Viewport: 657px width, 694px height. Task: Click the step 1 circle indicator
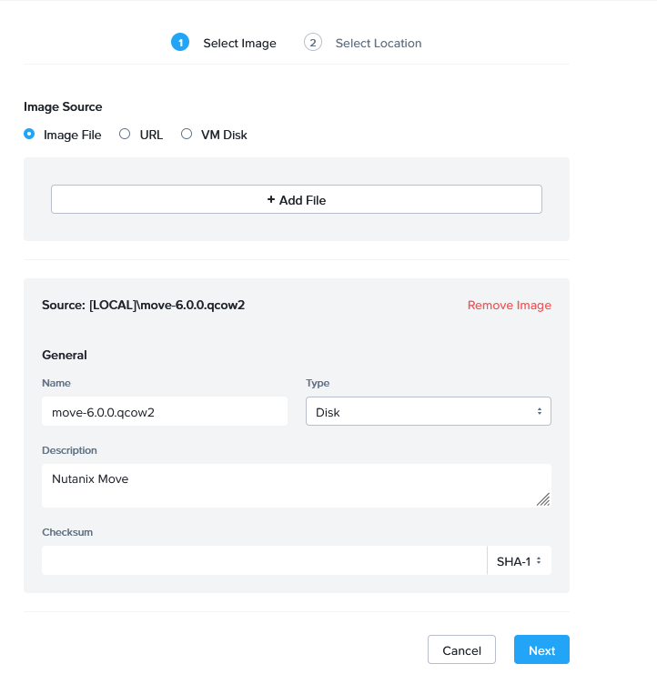pos(180,43)
